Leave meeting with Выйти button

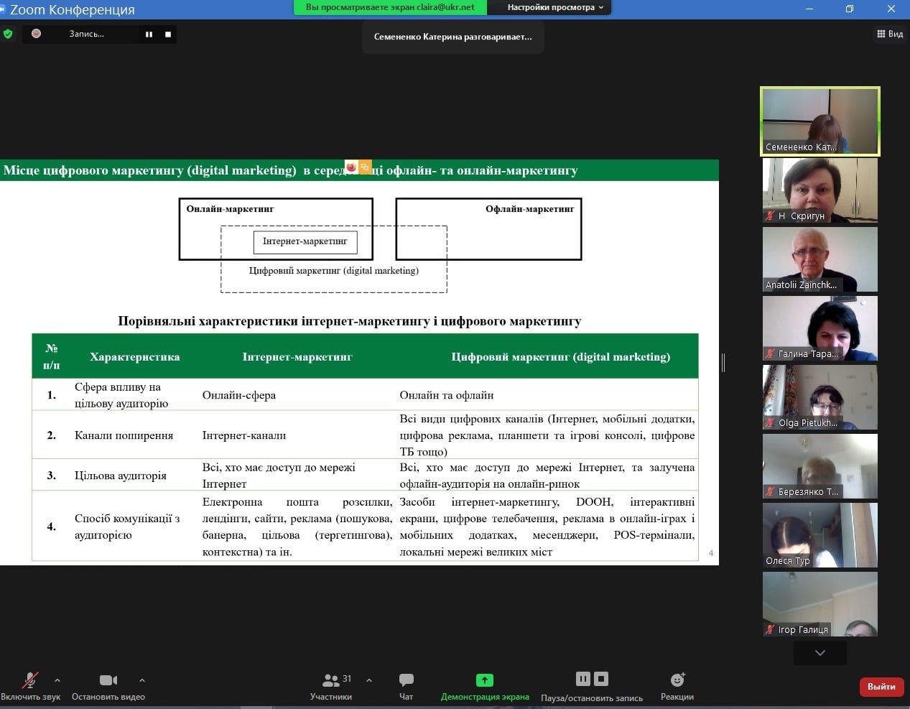[881, 687]
